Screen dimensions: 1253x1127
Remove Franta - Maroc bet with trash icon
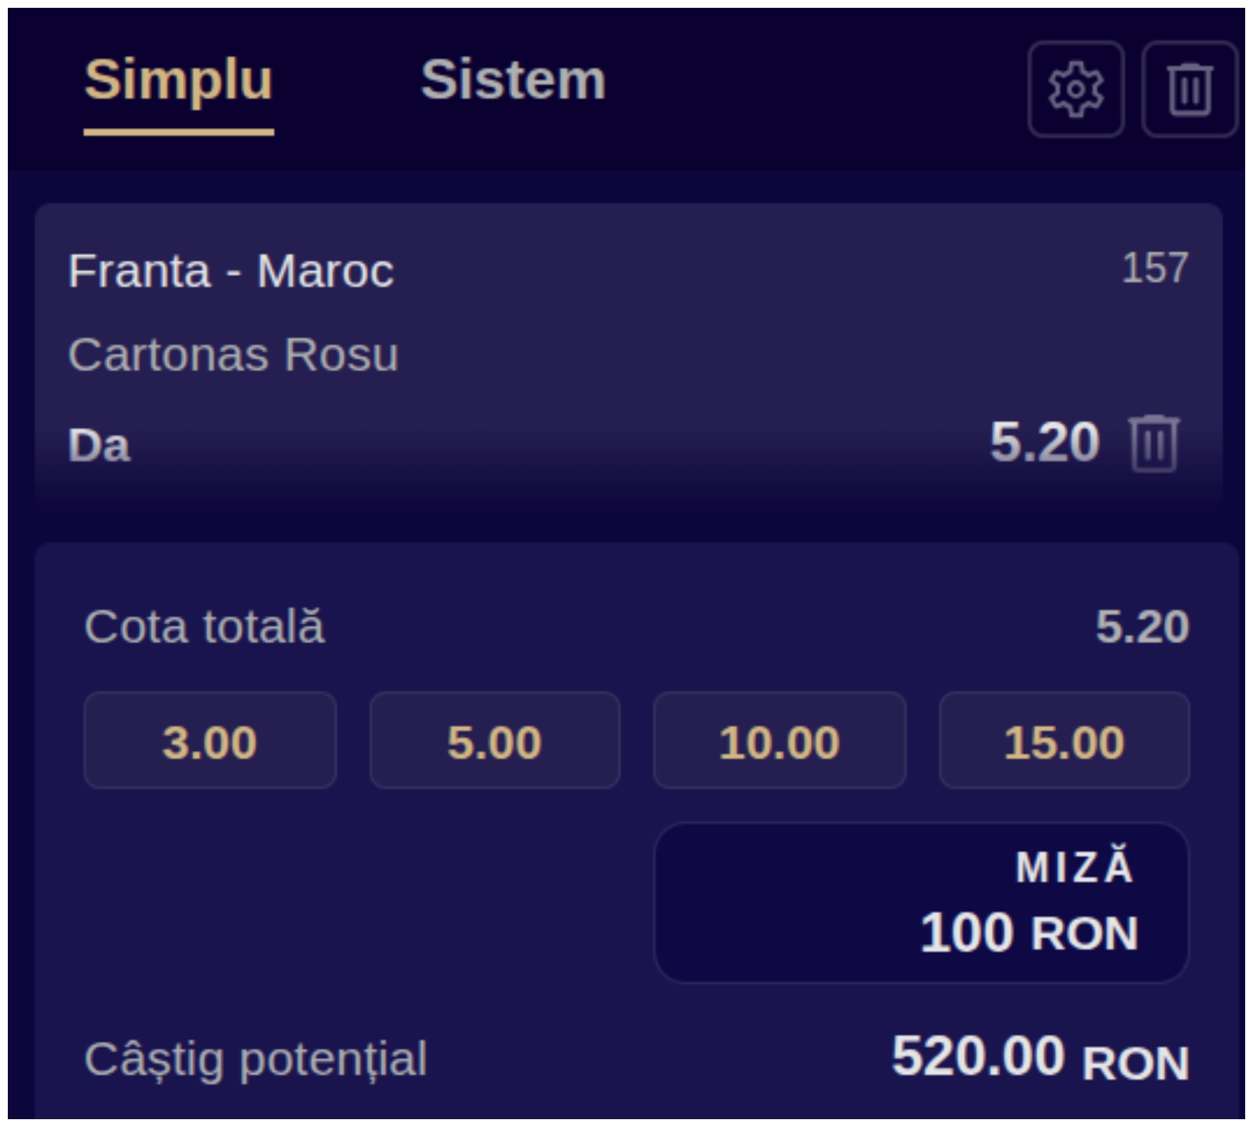1154,443
